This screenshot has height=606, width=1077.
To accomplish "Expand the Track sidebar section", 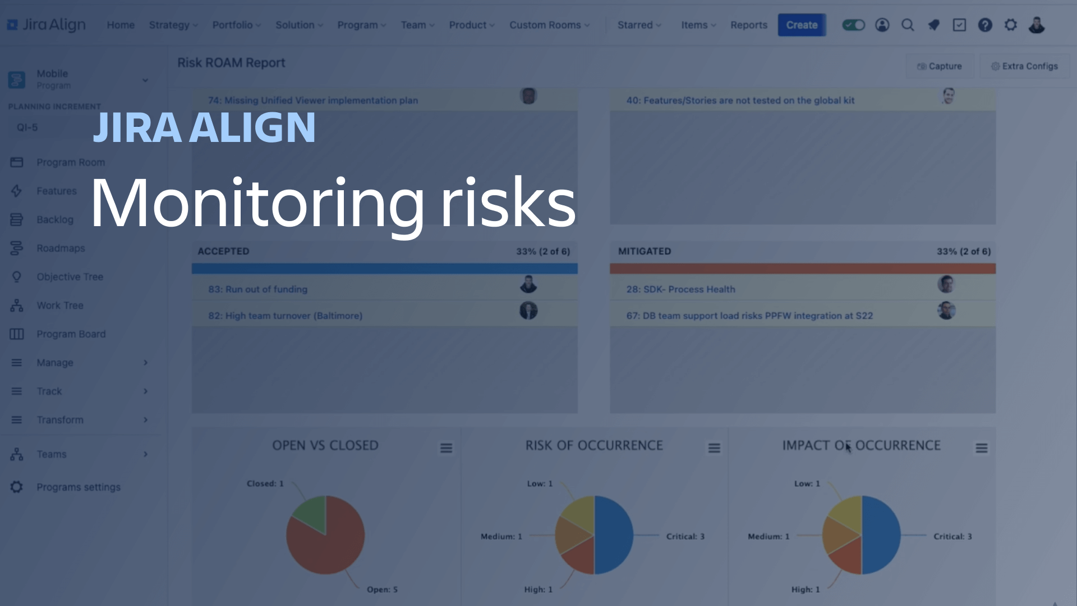I will pyautogui.click(x=145, y=391).
